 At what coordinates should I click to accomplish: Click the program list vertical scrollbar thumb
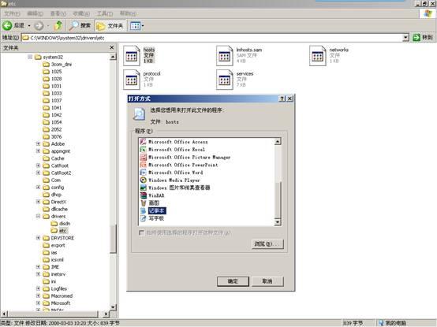coord(278,199)
